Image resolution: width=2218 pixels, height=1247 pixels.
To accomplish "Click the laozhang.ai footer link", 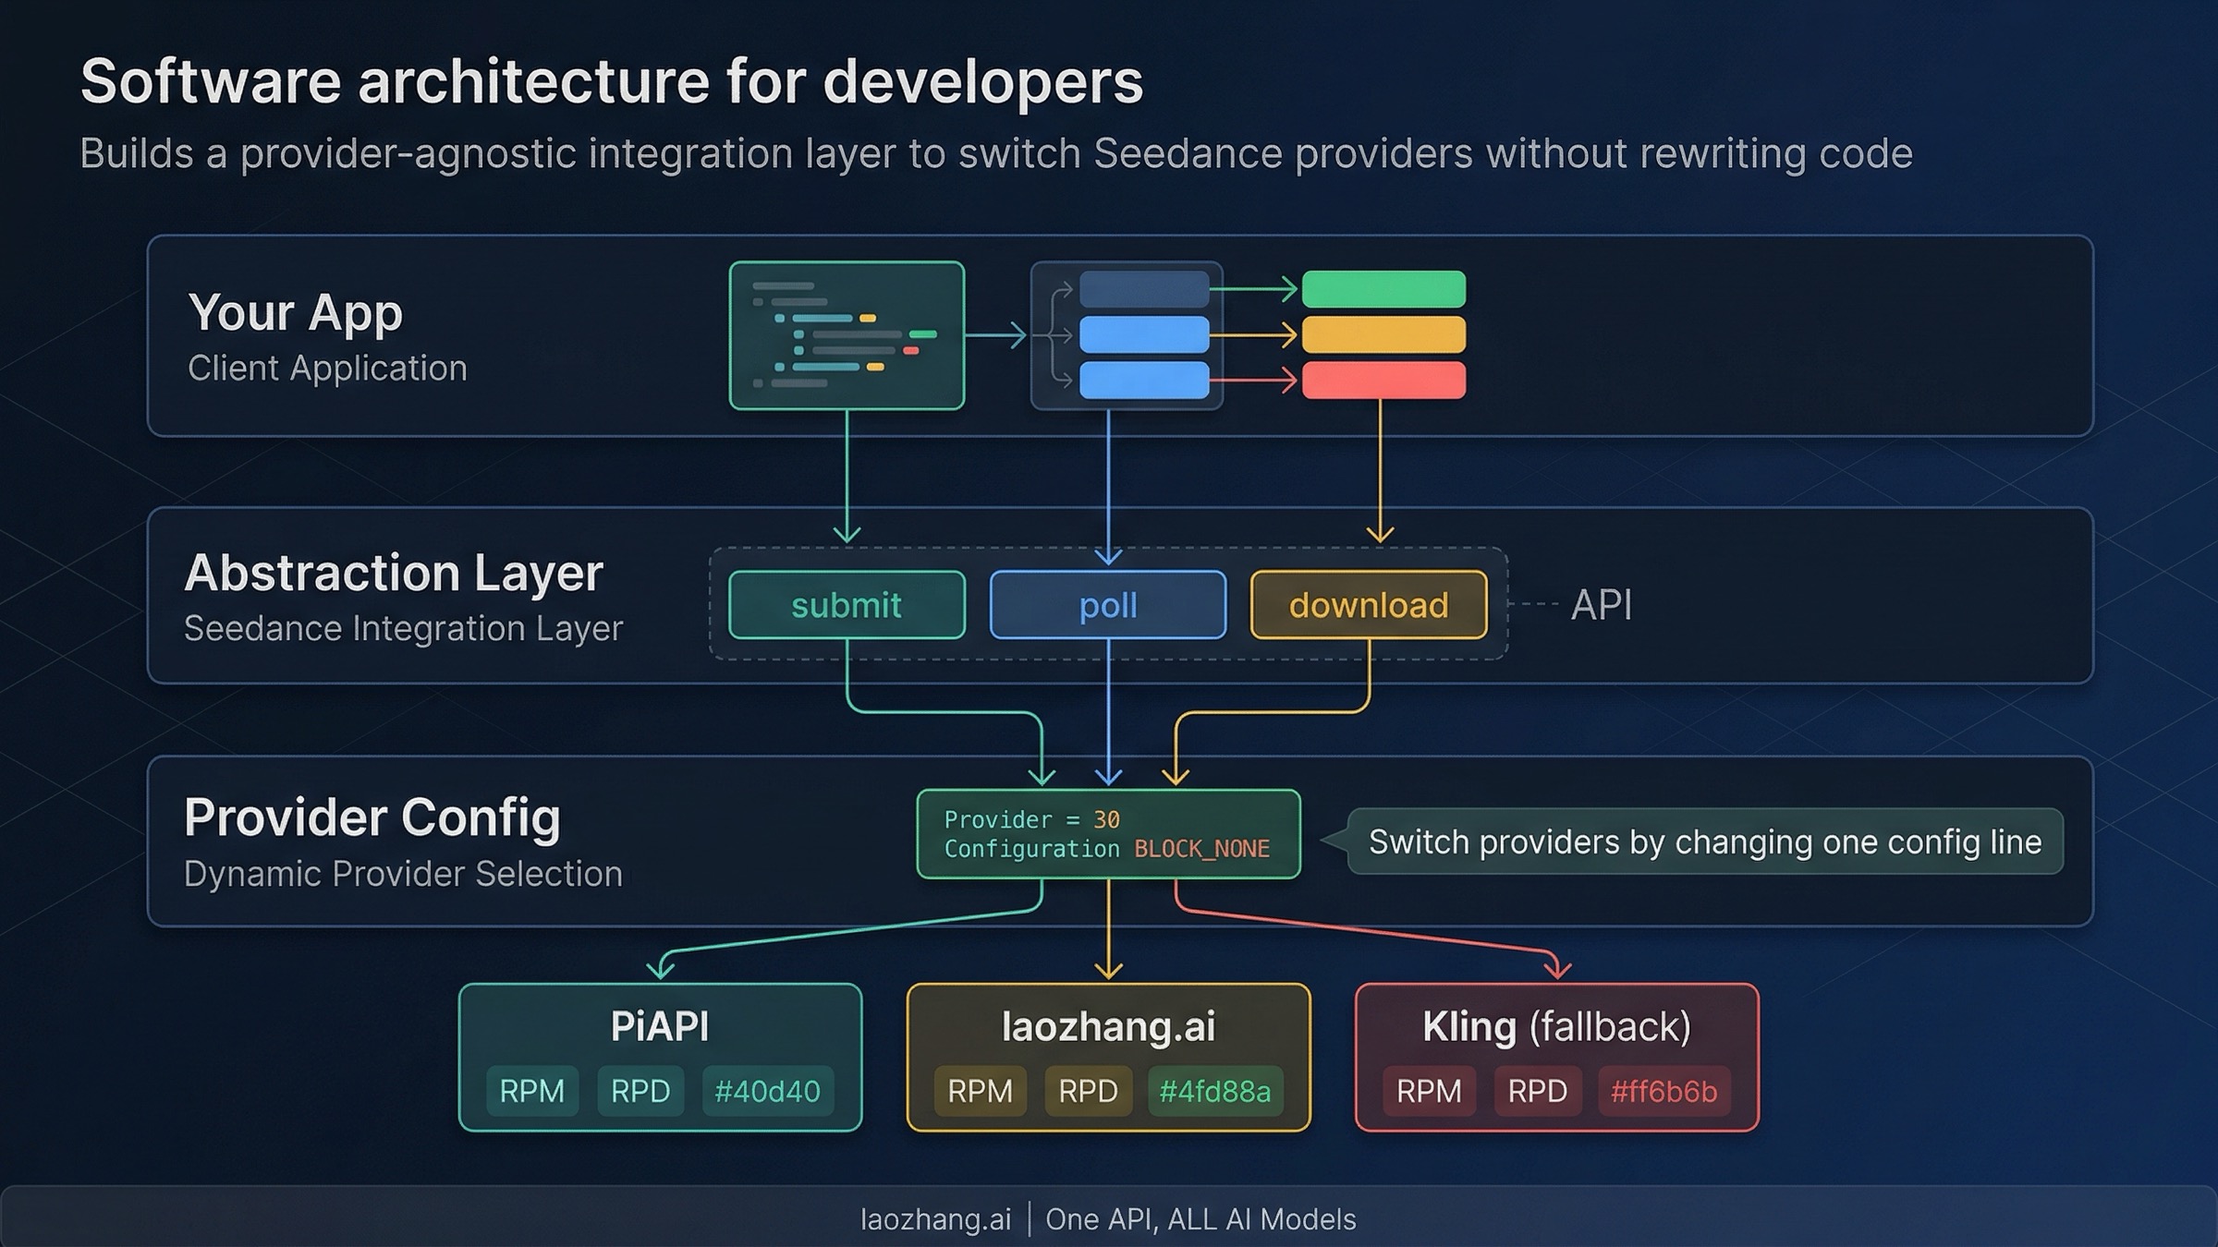I will [933, 1218].
